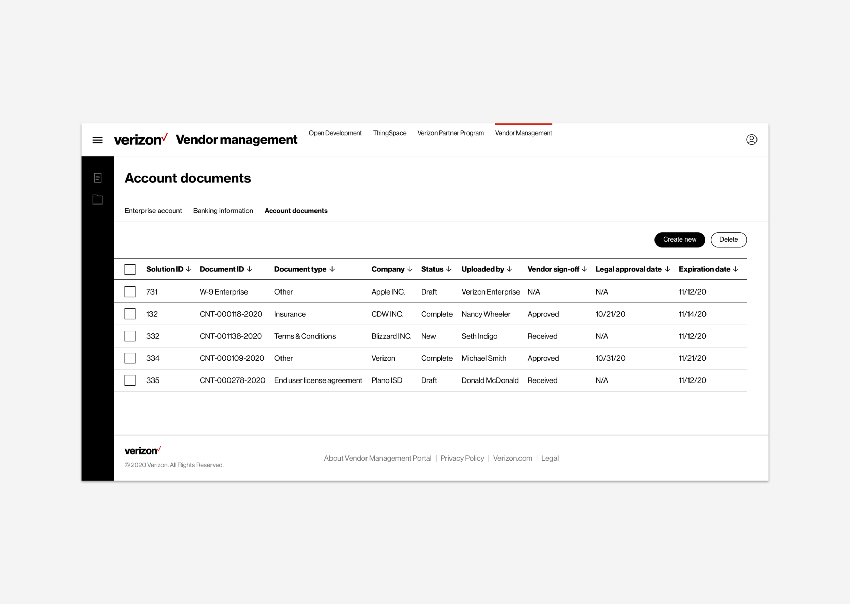The height and width of the screenshot is (604, 850).
Task: Sort by Document type column arrow
Action: click(x=332, y=269)
